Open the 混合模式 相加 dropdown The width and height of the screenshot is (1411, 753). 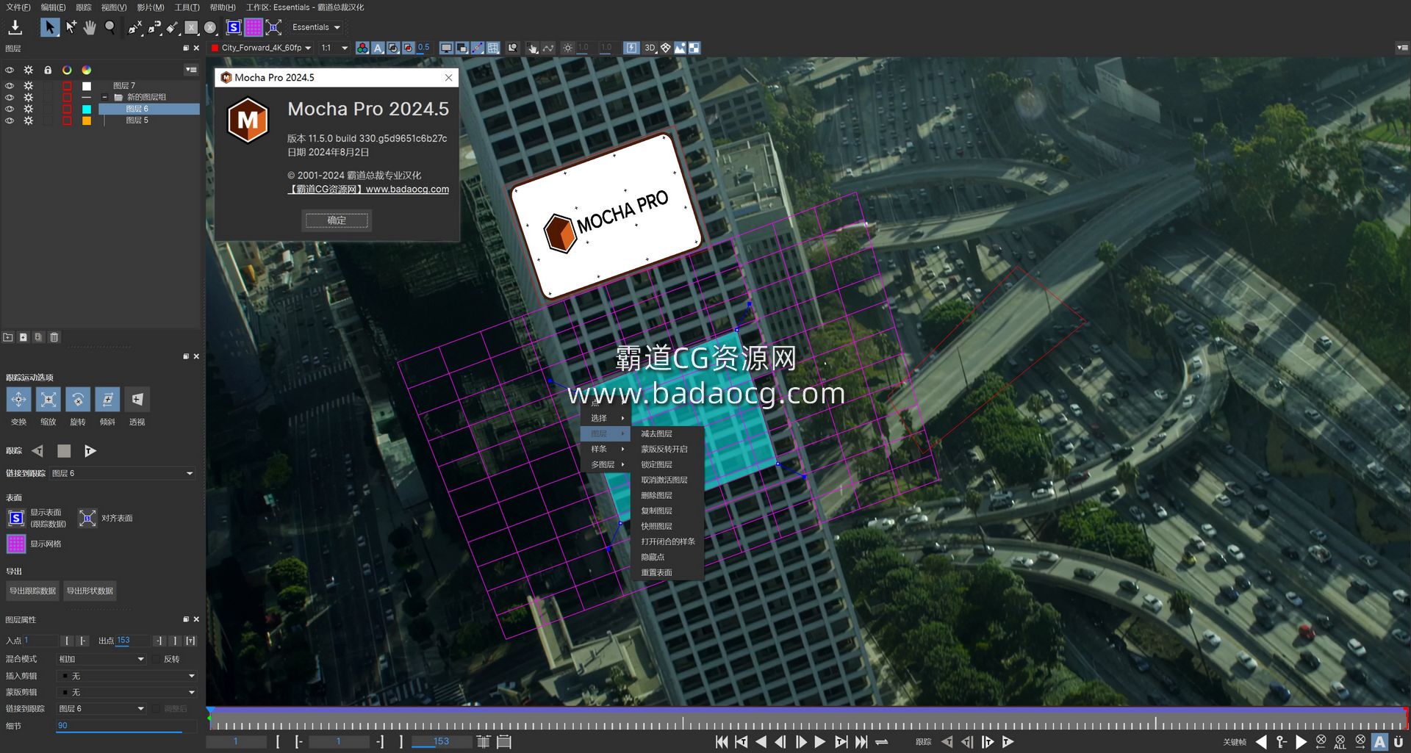pos(102,660)
